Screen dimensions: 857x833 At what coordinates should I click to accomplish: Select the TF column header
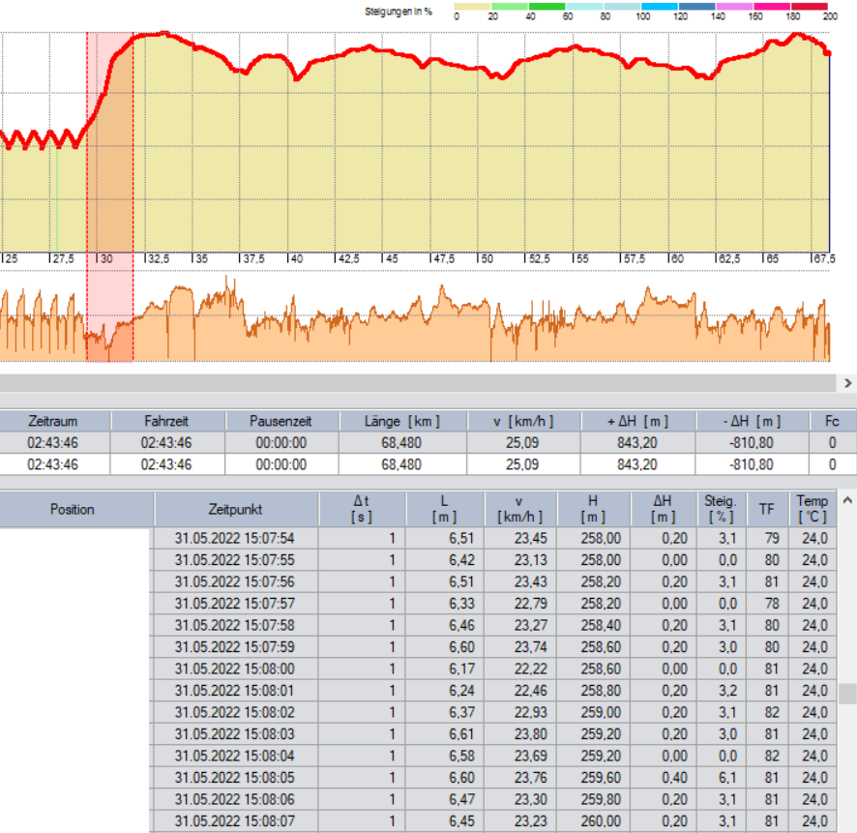766,509
